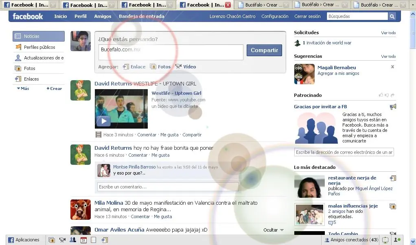
Task: Thumbs up the sponsored ad
Action: point(381,95)
